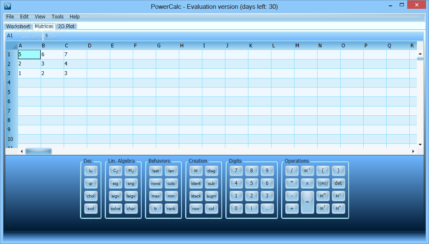Switch to the Worksheet tab

tap(18, 26)
